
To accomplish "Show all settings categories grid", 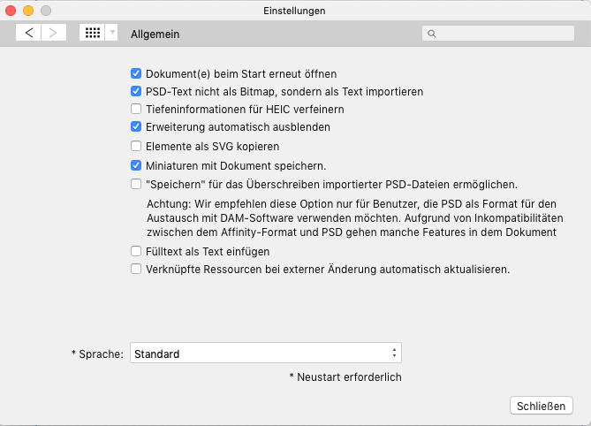I will 91,33.
